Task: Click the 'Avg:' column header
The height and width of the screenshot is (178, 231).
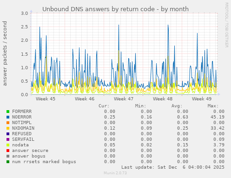Action: tap(177, 106)
